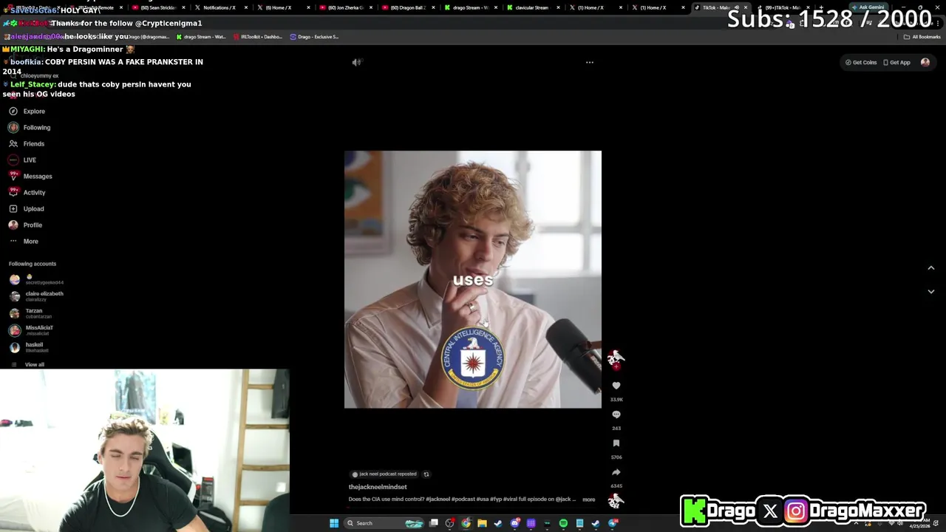Bookmark the video with the favorites icon
Viewport: 946px width, 532px height.
(616, 443)
